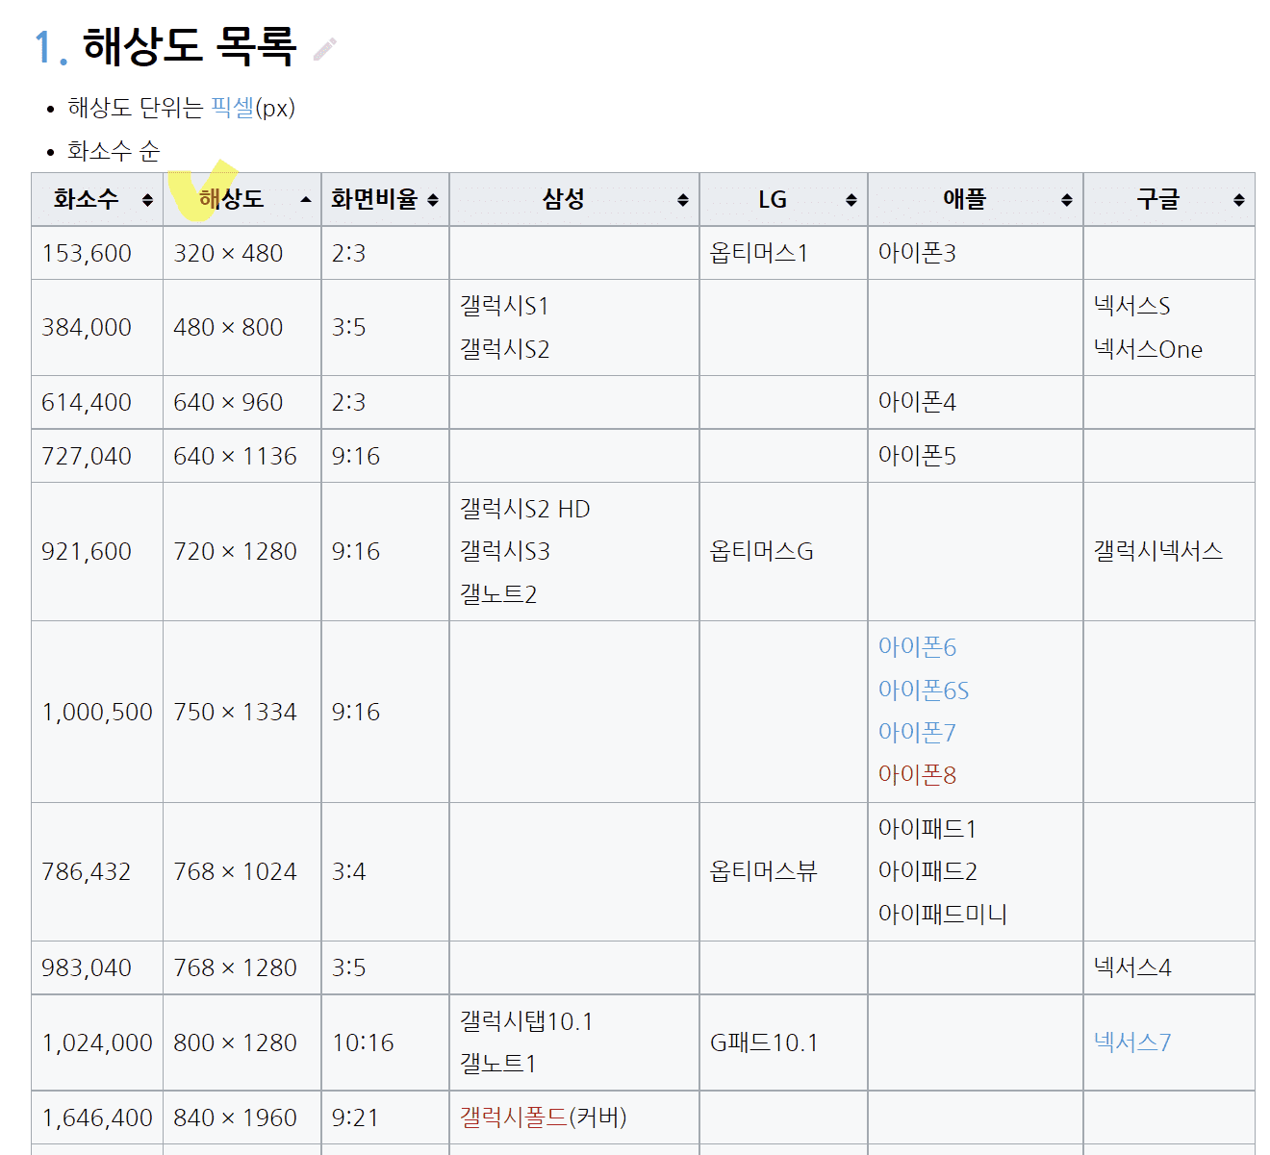Click the 화소수 header label
Viewport: 1270px width, 1155px height.
[x=86, y=199]
